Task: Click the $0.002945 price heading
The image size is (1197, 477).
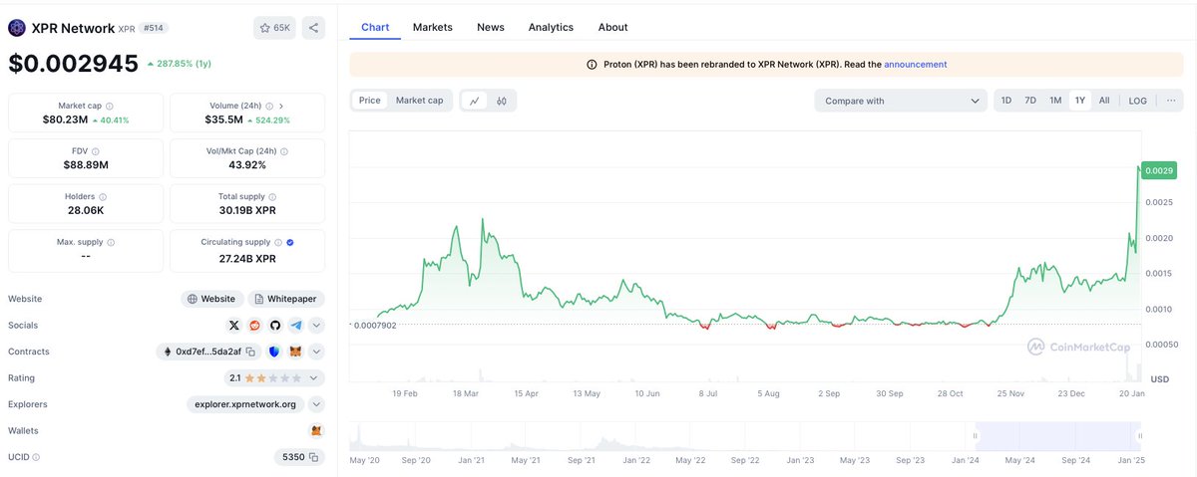Action: click(73, 63)
